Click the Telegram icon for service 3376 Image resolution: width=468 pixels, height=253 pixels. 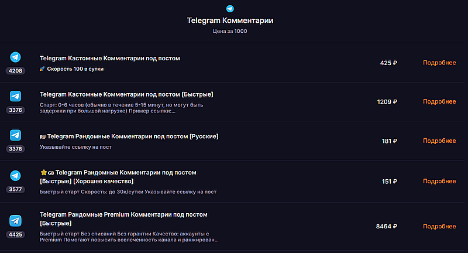[x=15, y=96]
